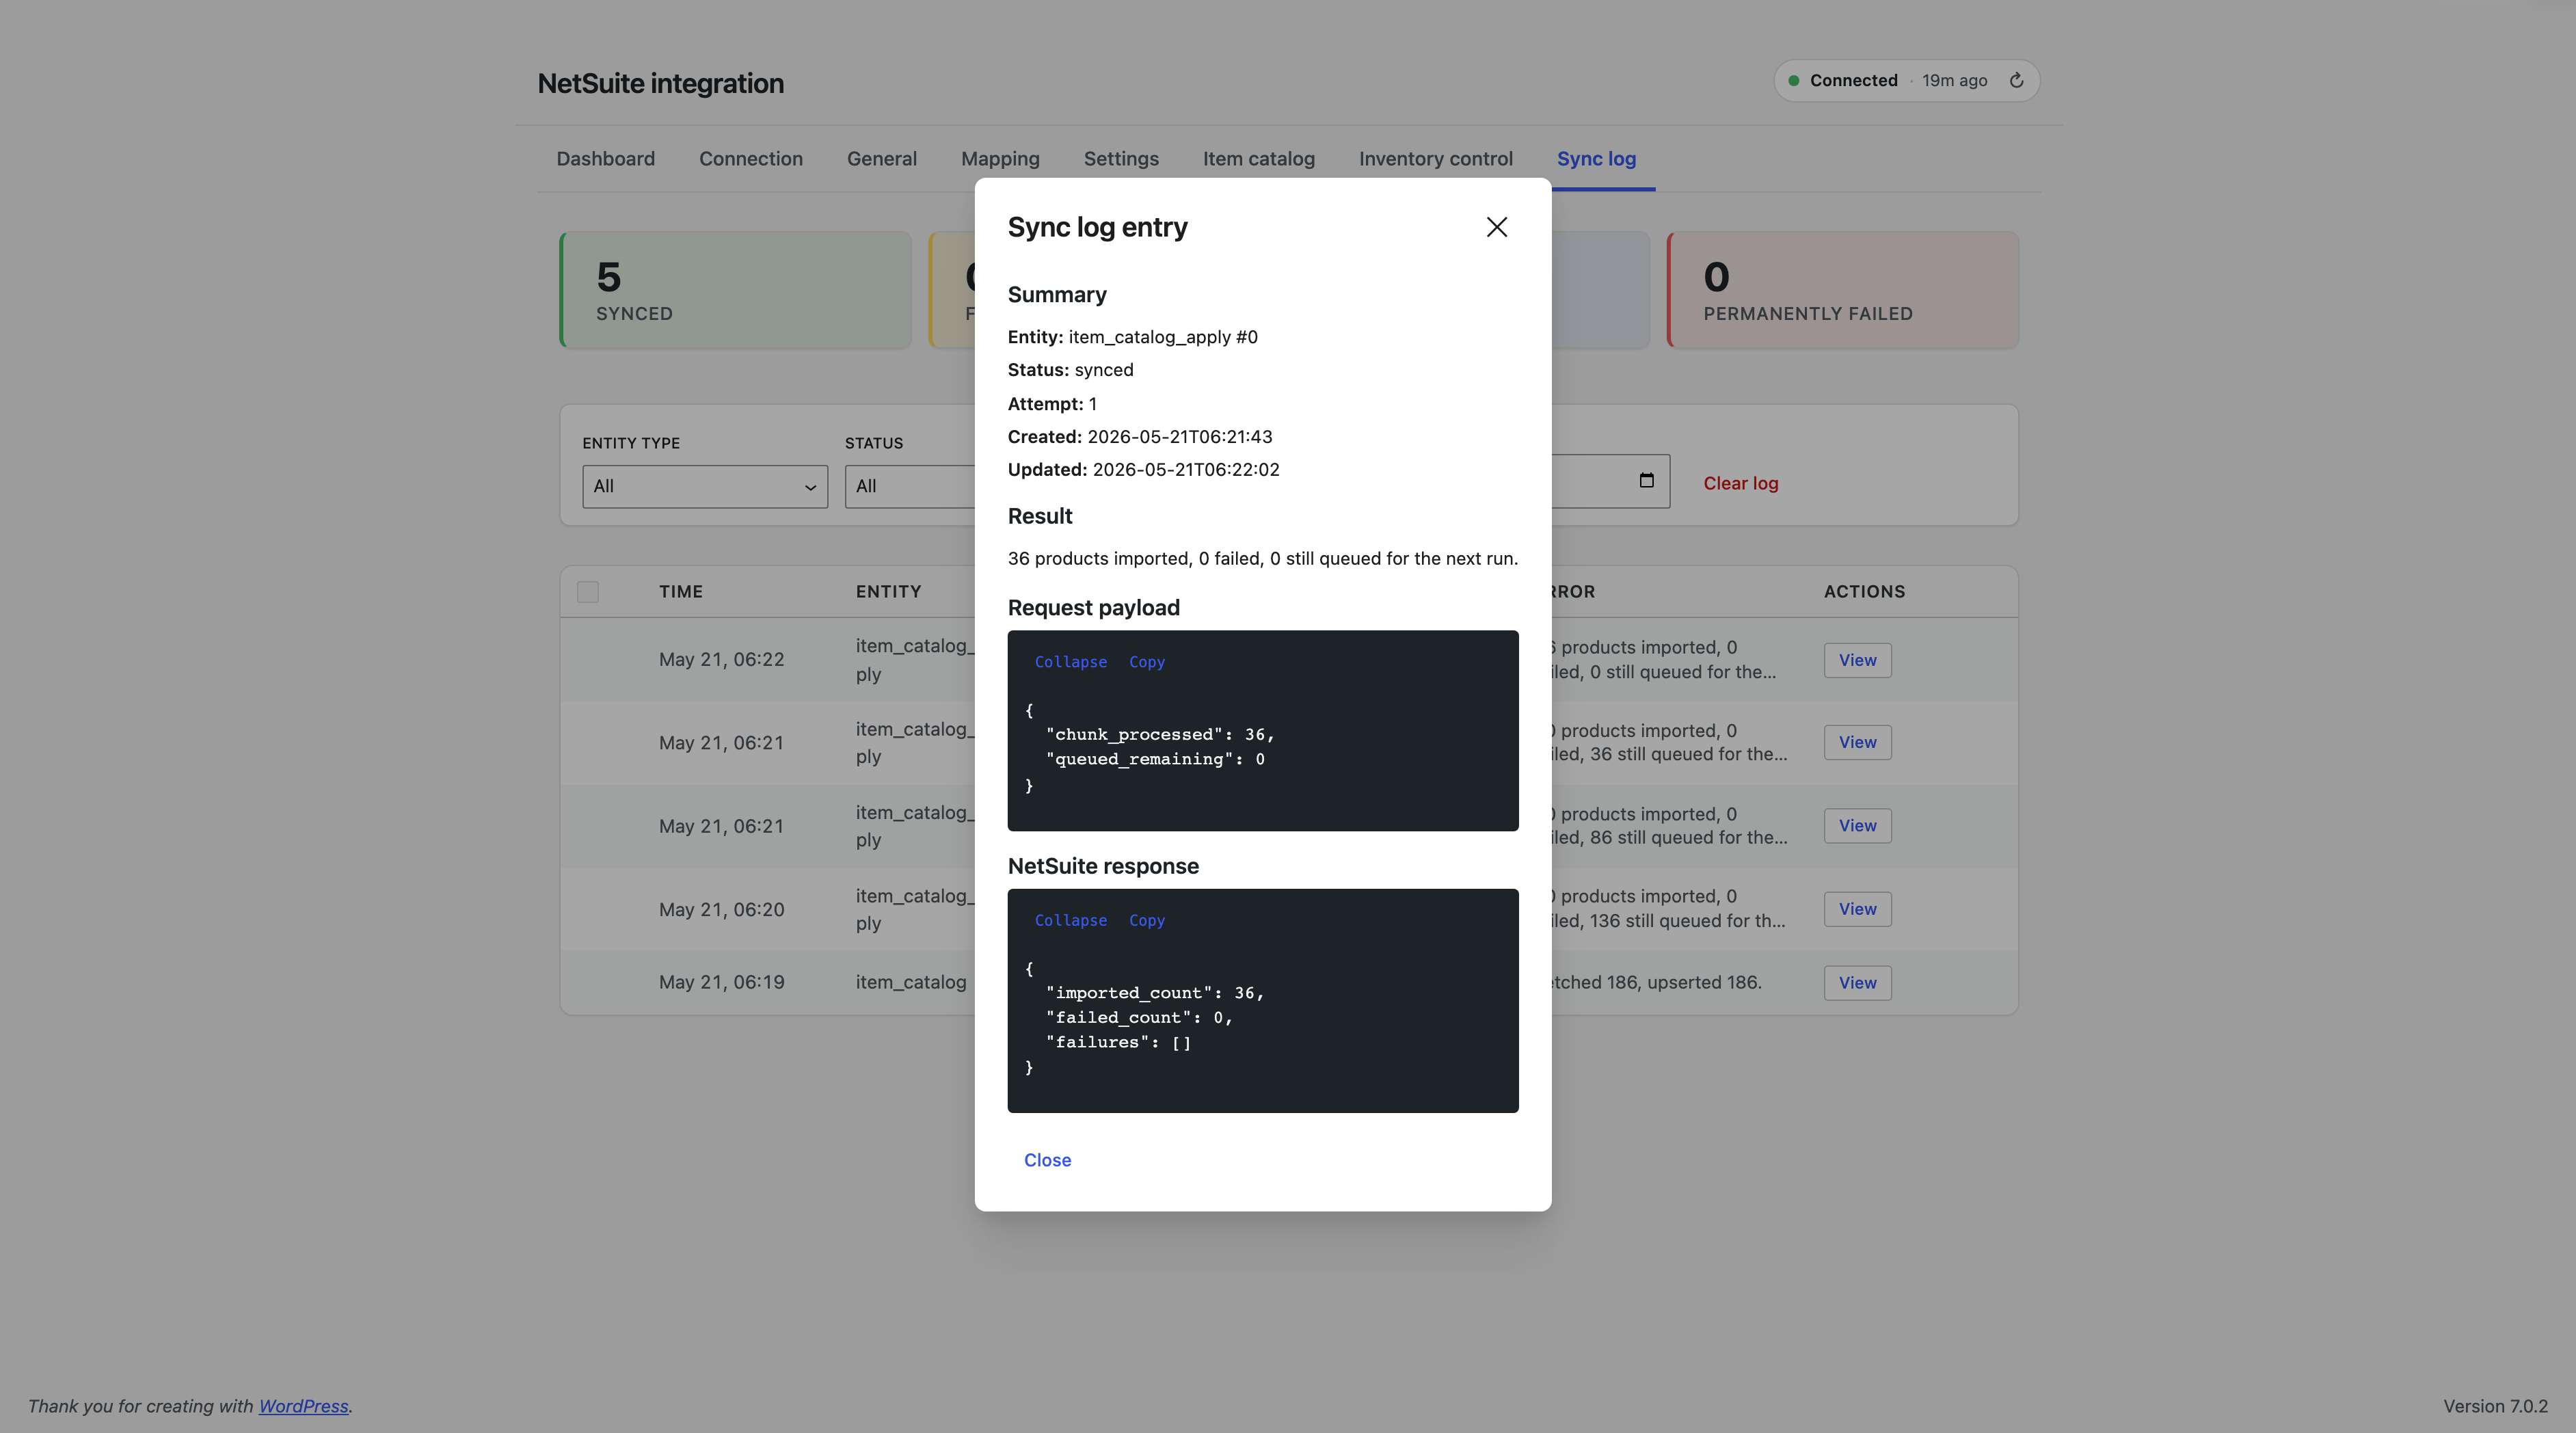Expand the Entity Type dropdown
The height and width of the screenshot is (1433, 2576).
click(705, 486)
